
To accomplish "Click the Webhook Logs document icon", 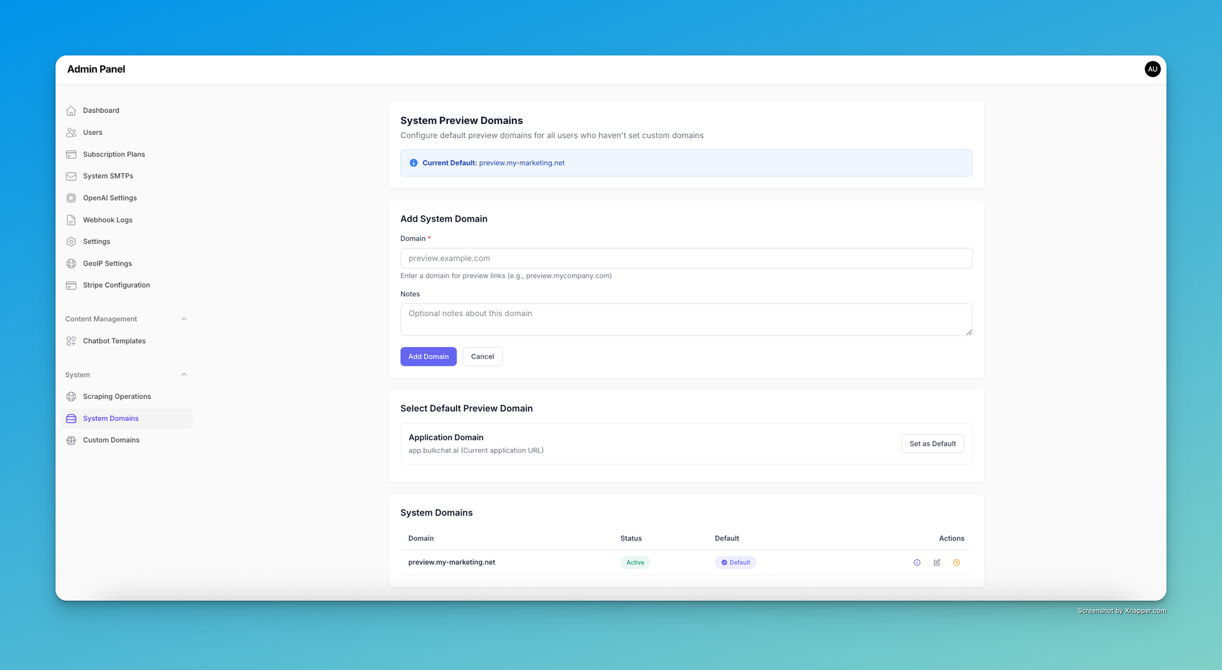I will pyautogui.click(x=71, y=220).
